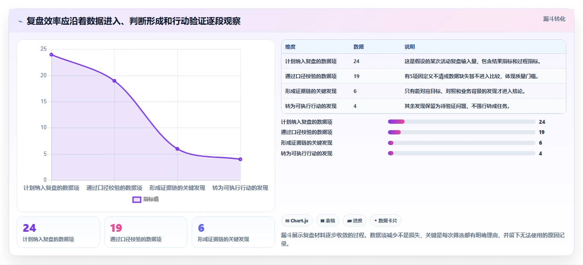Click the 漏斗转化 label in header
Viewport: 583px width, 265px height.
(554, 19)
